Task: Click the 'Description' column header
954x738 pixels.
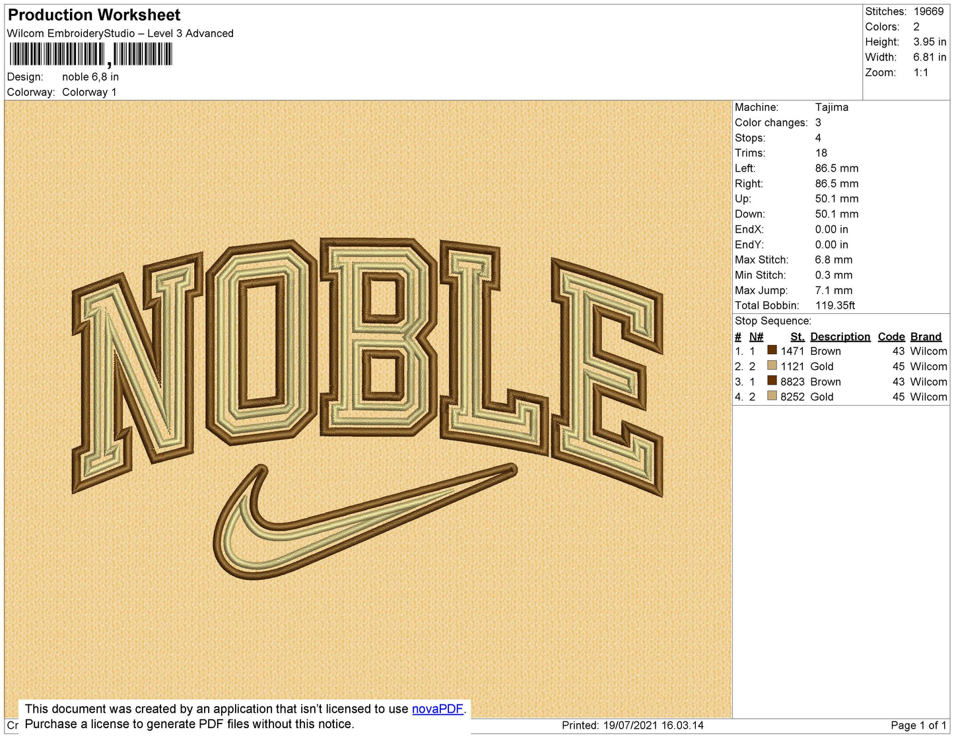Action: [x=840, y=336]
